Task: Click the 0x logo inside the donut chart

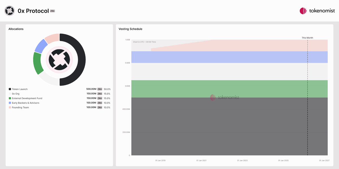Action: point(59,59)
